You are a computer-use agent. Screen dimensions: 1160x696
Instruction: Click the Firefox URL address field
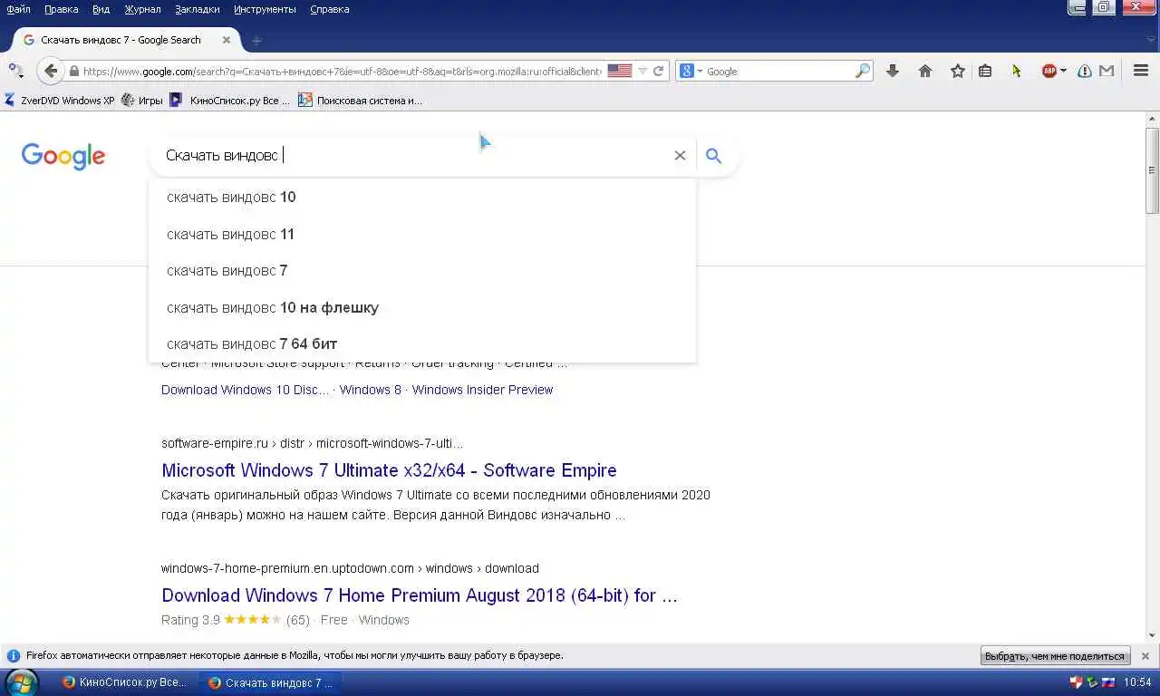pos(342,71)
